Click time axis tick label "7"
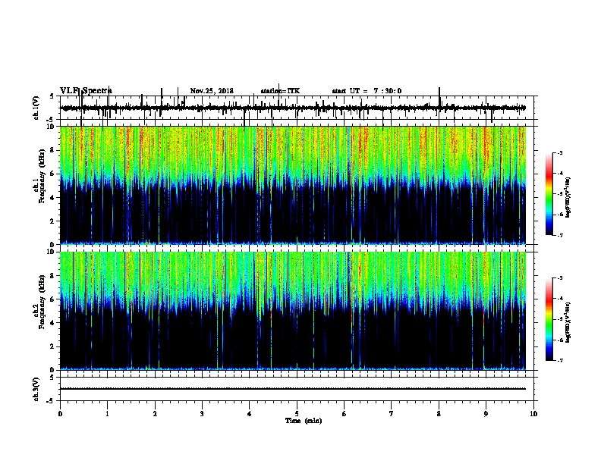 click(x=392, y=413)
